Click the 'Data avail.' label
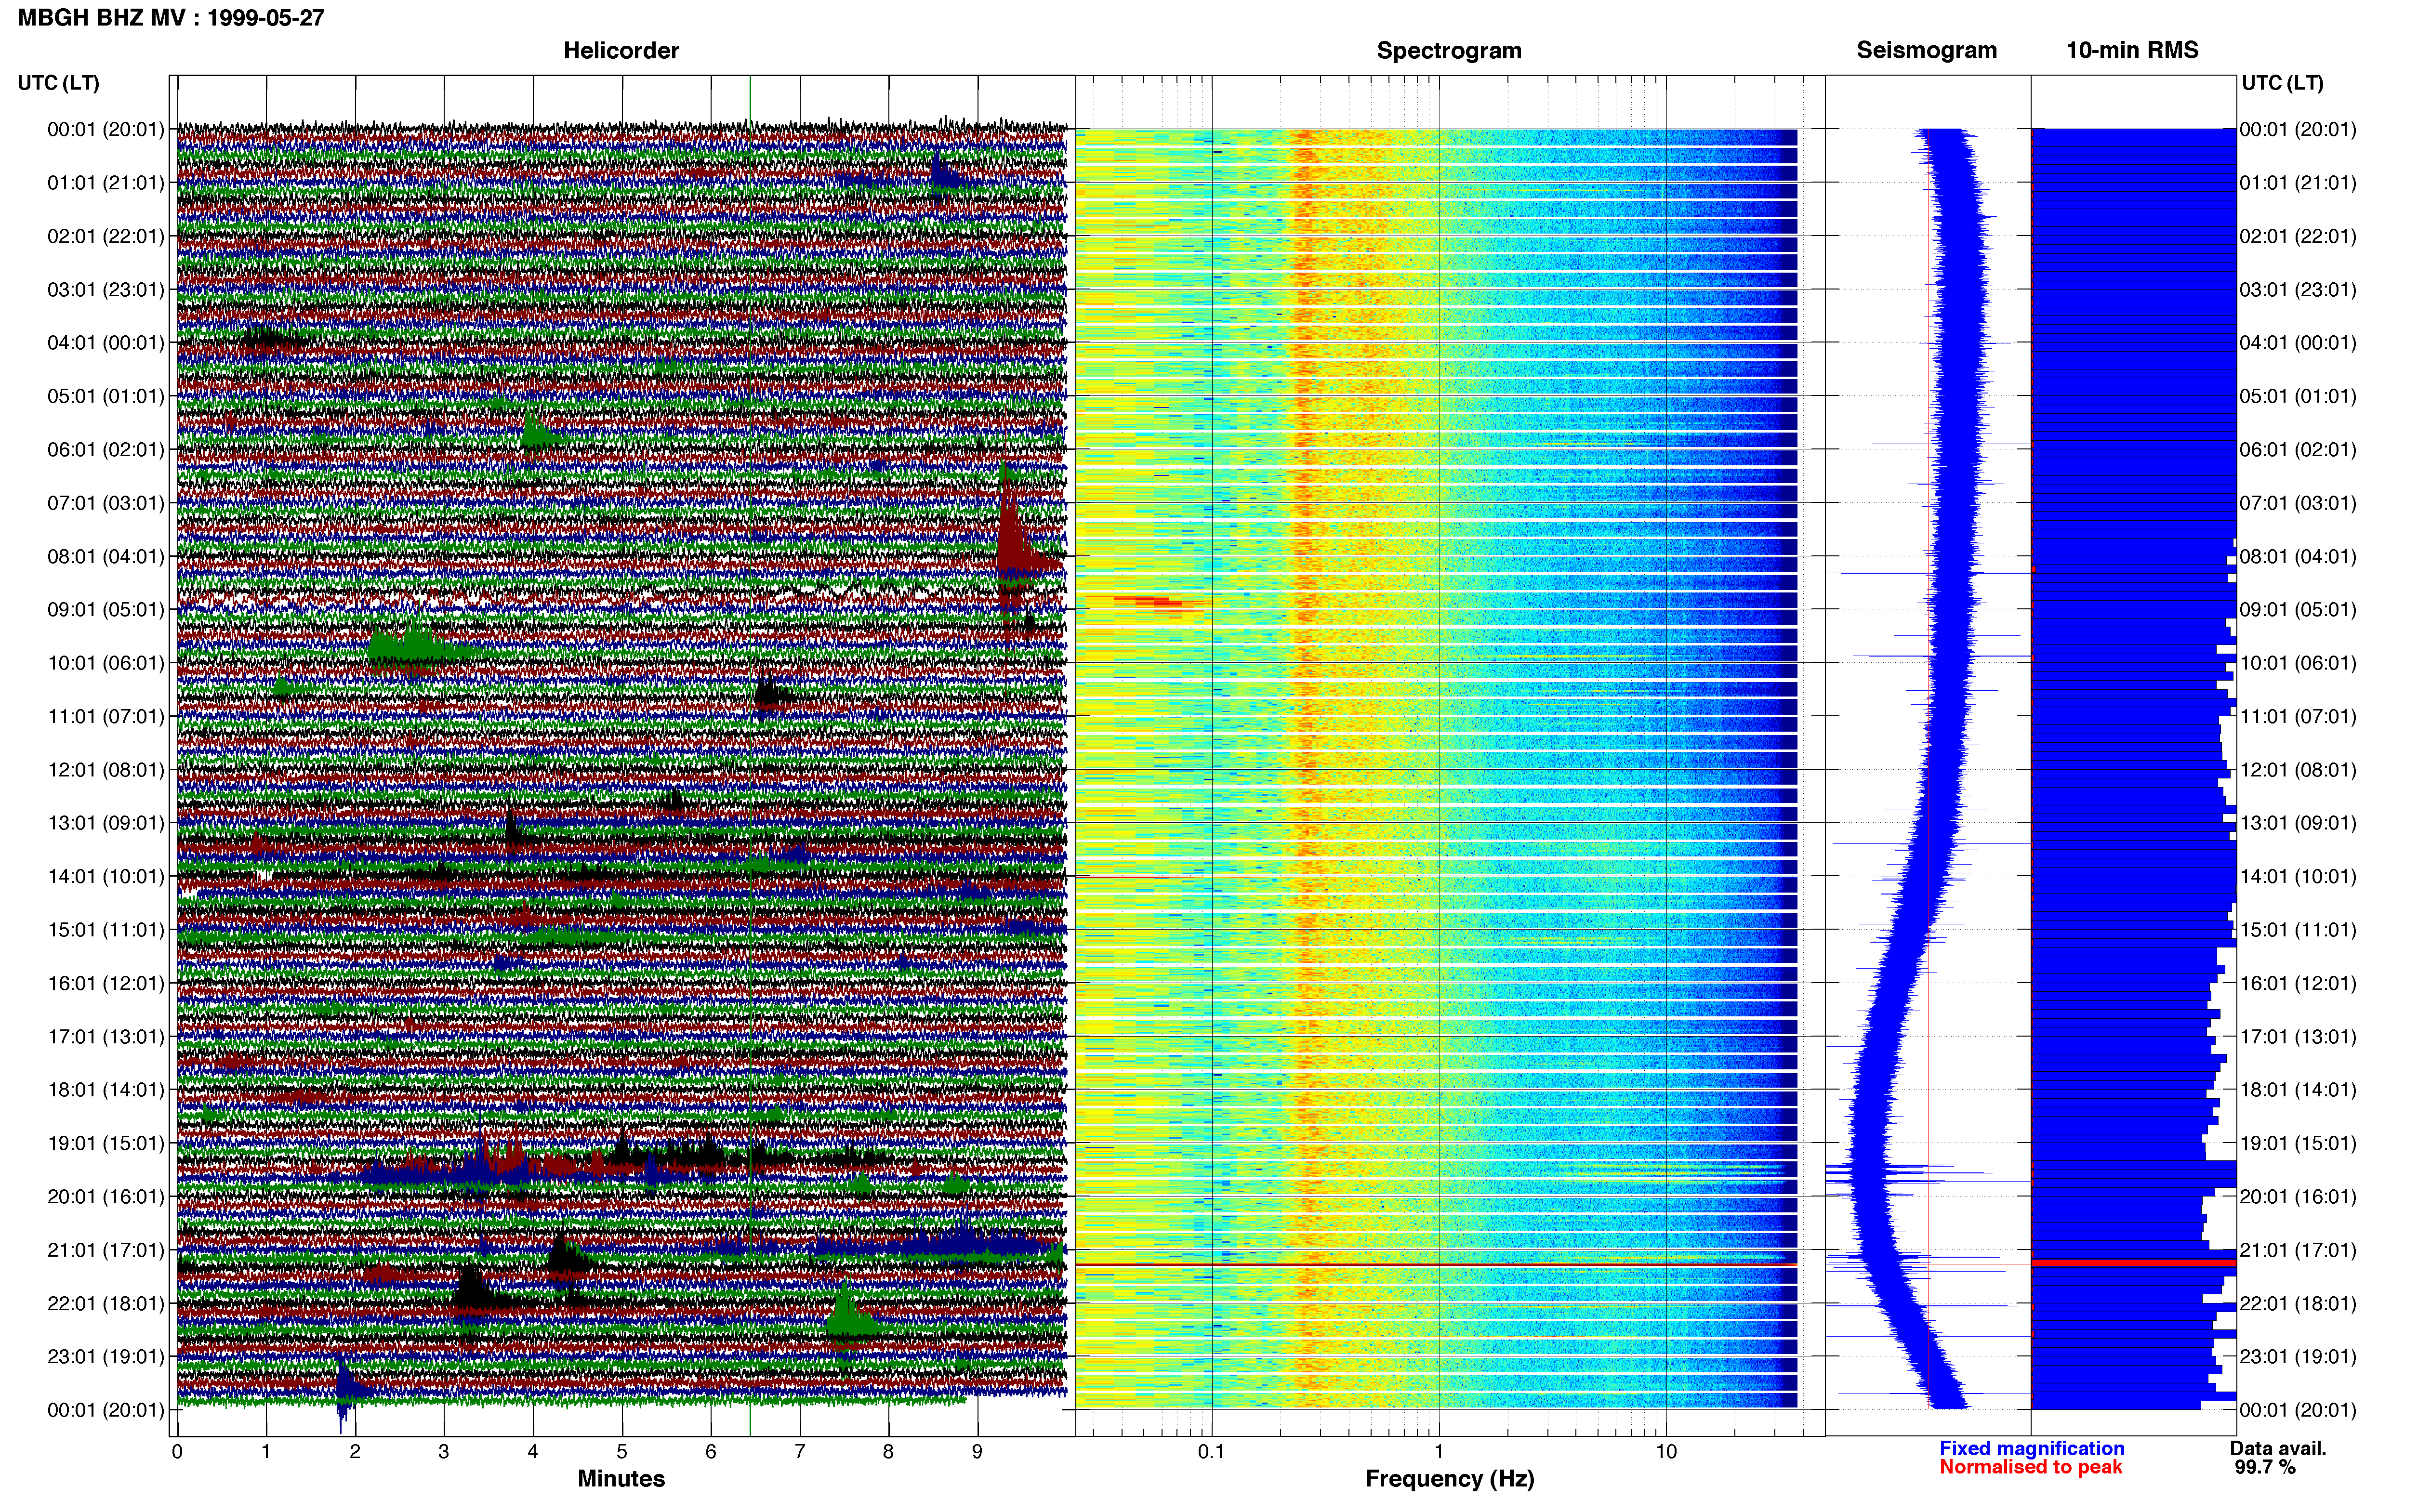This screenshot has height=1512, width=2418. 2278,1448
